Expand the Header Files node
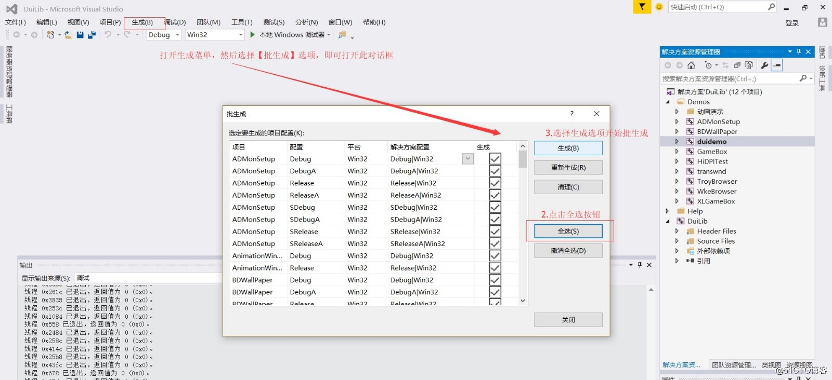The width and height of the screenshot is (832, 380). (x=677, y=231)
